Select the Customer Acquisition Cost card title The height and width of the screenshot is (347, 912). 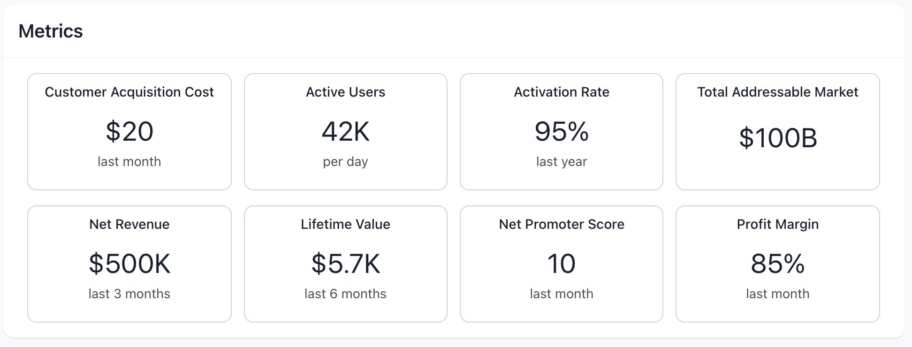click(129, 92)
